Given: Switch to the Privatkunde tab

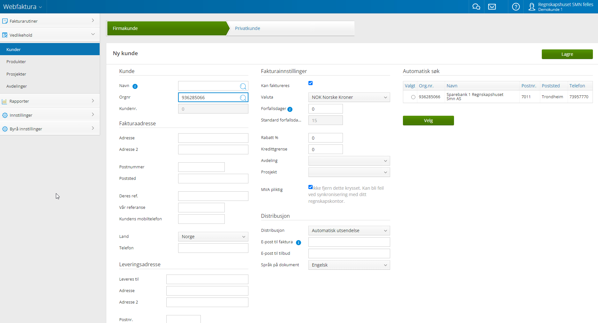Looking at the screenshot, I should (x=247, y=28).
